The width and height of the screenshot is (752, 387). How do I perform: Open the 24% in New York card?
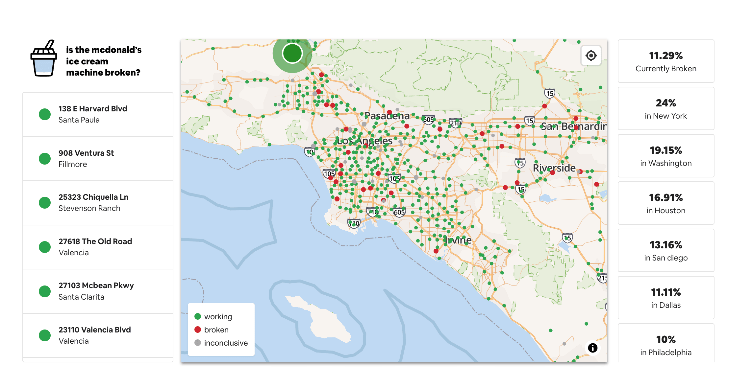pos(666,108)
